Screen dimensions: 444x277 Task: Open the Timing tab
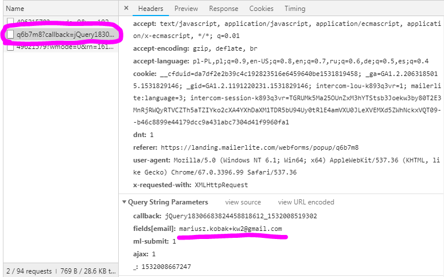(x=295, y=9)
